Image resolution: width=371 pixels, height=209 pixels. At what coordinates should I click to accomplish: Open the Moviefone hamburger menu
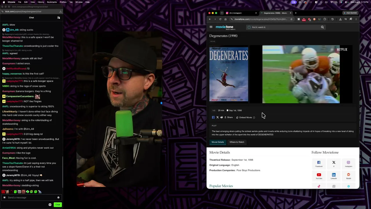[x=211, y=27]
